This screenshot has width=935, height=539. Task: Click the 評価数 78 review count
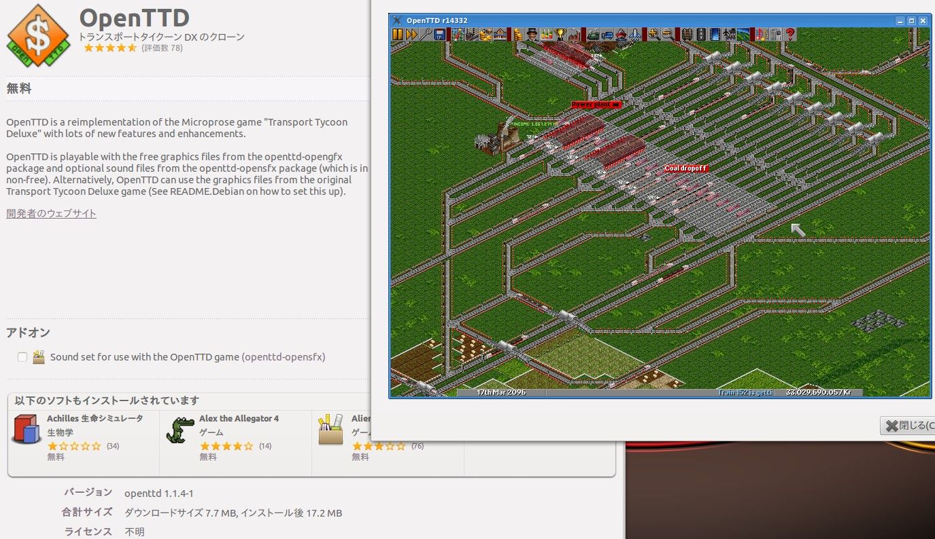click(x=162, y=48)
